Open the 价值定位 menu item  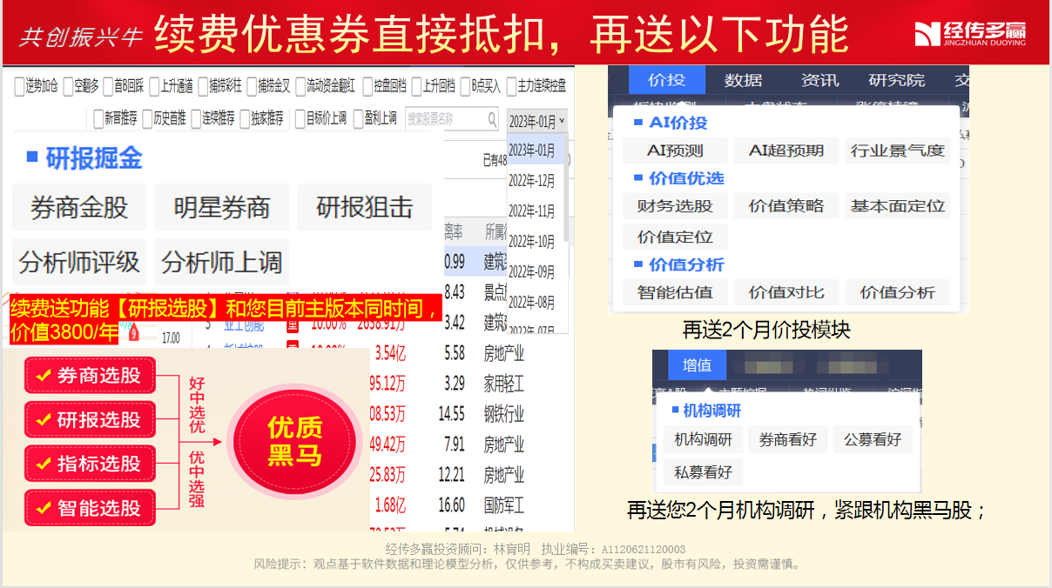click(x=675, y=237)
